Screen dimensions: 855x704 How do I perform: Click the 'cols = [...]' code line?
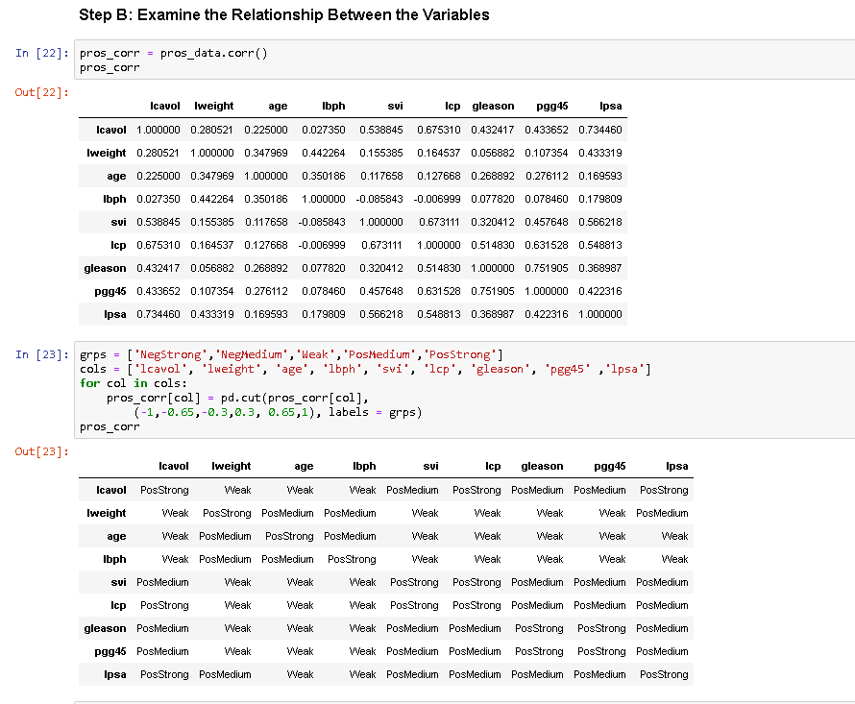coord(365,369)
